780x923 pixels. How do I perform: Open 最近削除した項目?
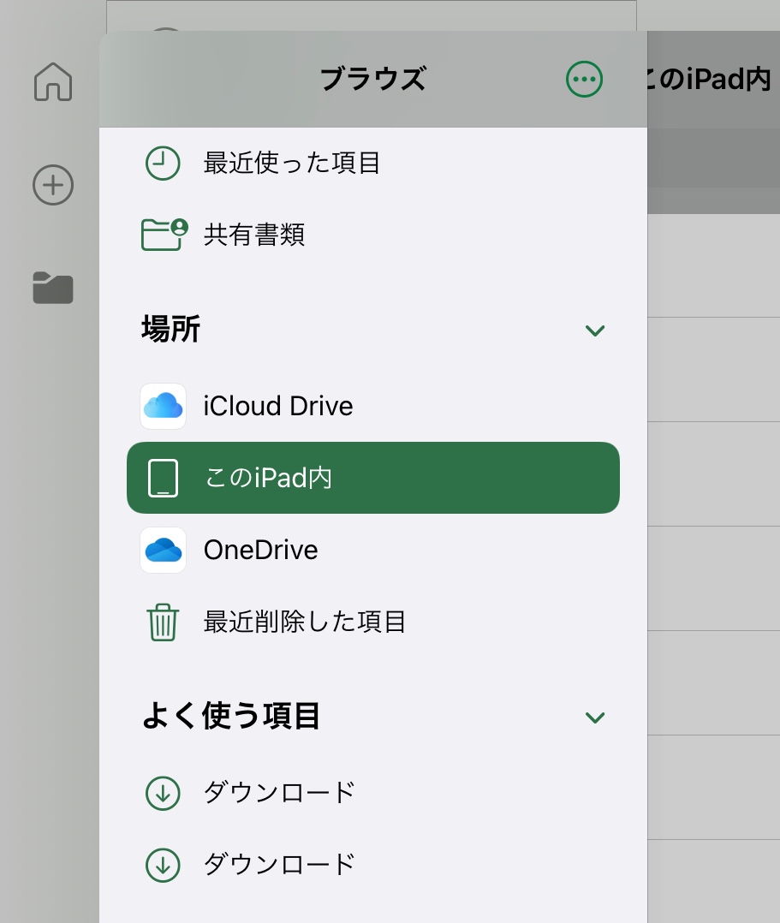(373, 622)
